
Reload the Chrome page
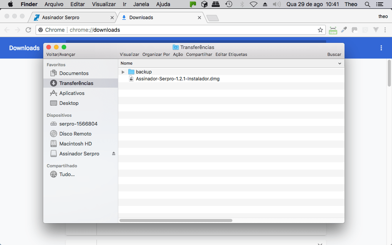pyautogui.click(x=28, y=30)
